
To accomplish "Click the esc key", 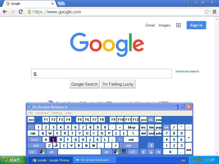I will [31, 120].
